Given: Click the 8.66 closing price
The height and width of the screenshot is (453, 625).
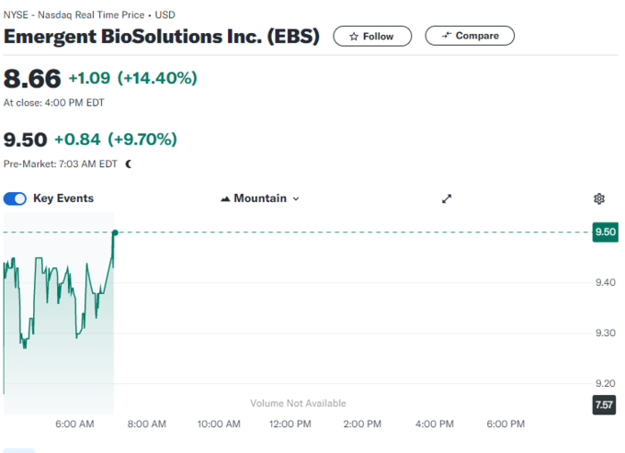Looking at the screenshot, I should click(x=31, y=78).
